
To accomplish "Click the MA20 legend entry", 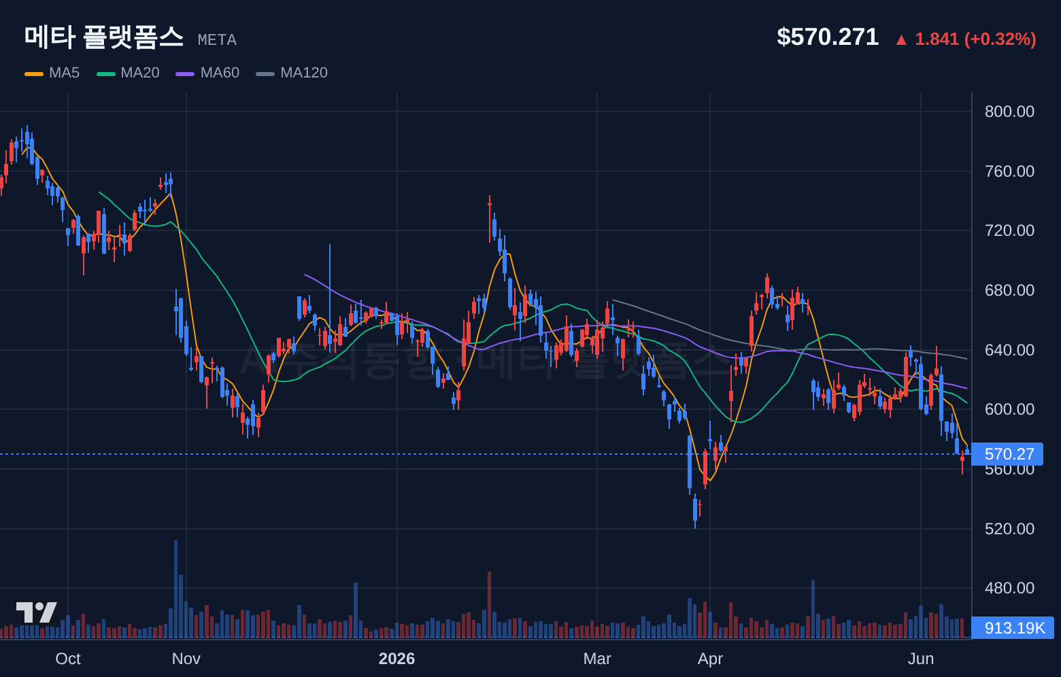I will tap(128, 73).
